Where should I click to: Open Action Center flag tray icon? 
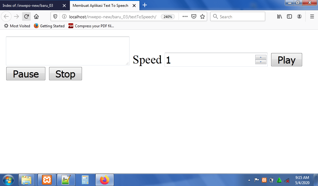point(257,180)
